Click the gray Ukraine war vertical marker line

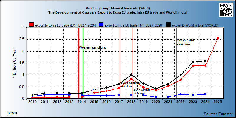click(x=176, y=63)
